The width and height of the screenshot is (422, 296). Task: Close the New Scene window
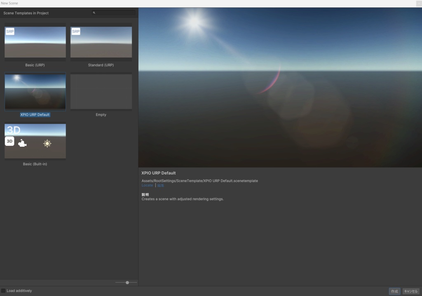pos(419,3)
